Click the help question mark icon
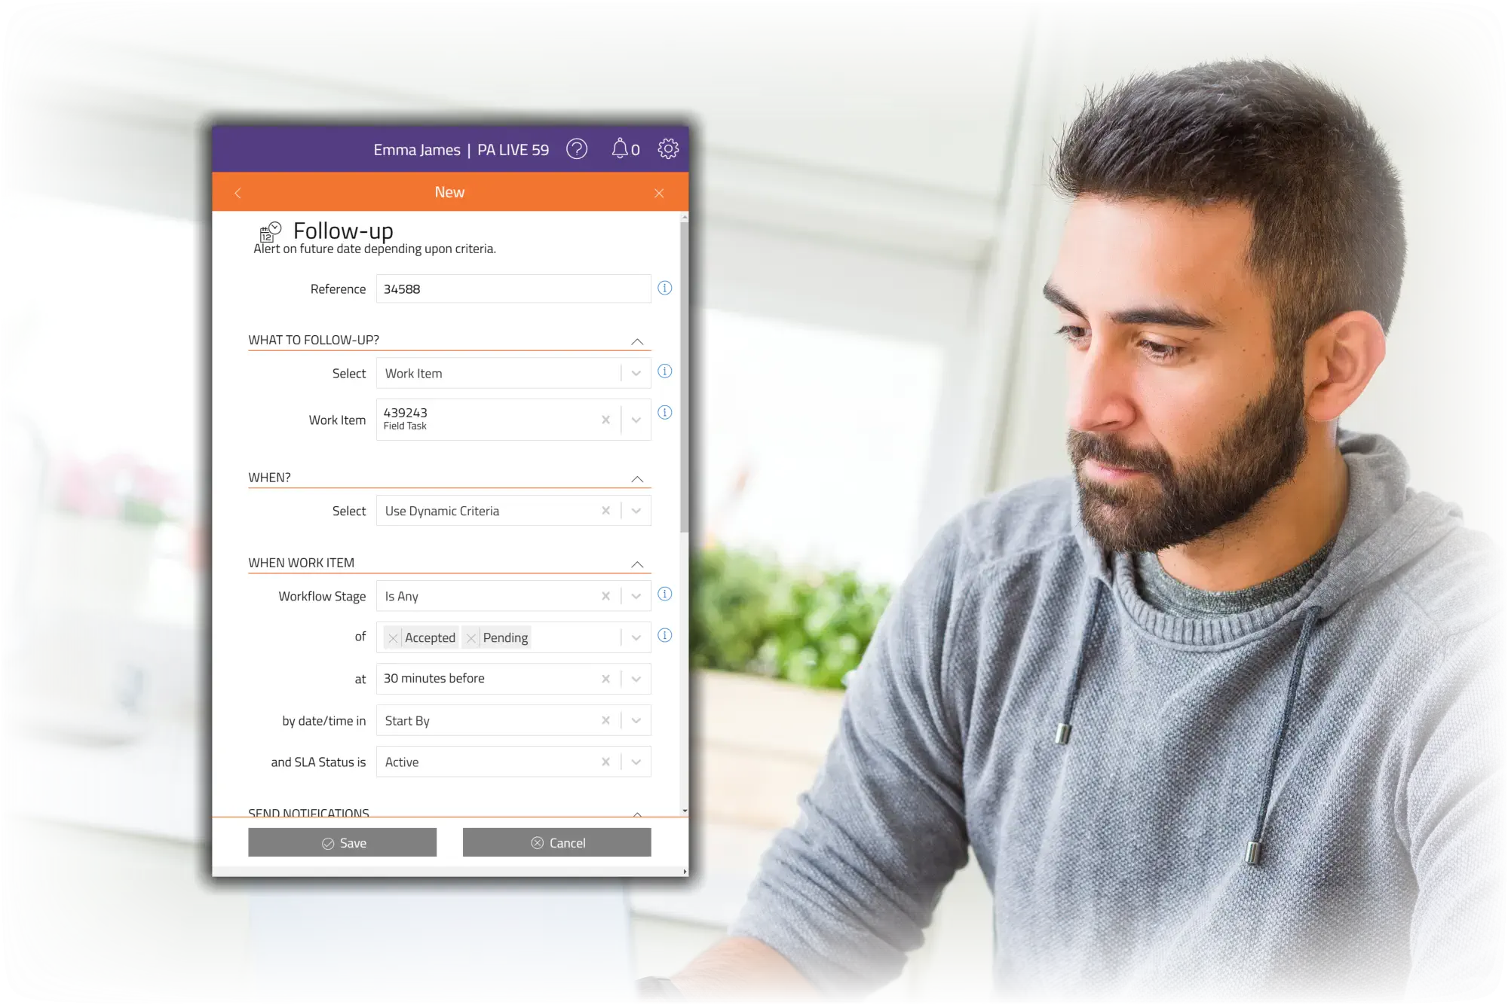Image resolution: width=1508 pixels, height=1005 pixels. [578, 149]
